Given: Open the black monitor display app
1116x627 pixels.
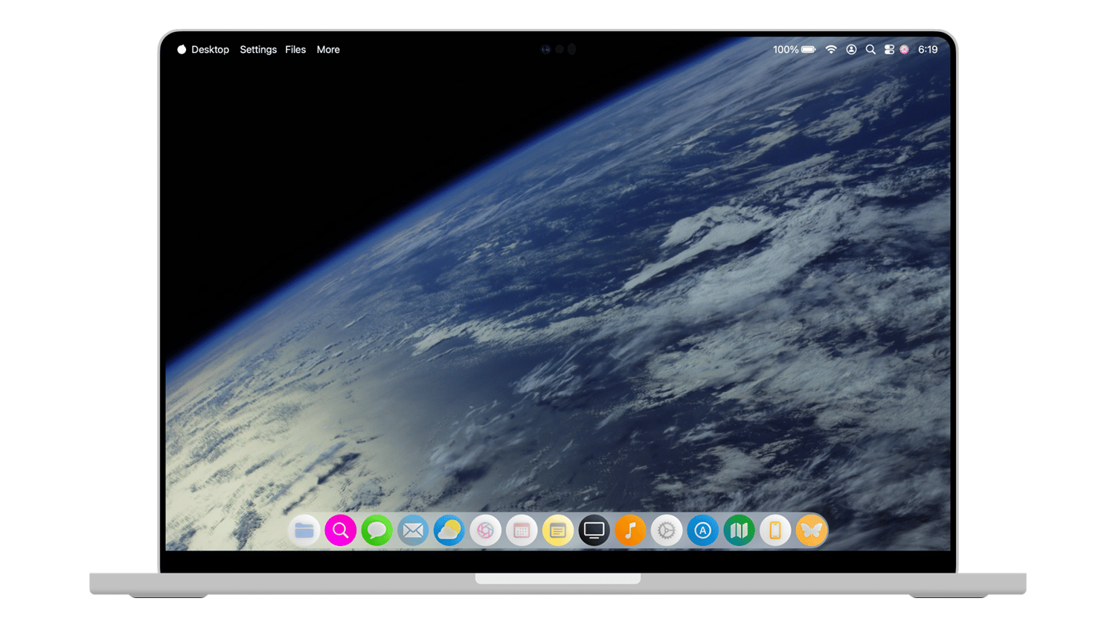Looking at the screenshot, I should tap(594, 530).
